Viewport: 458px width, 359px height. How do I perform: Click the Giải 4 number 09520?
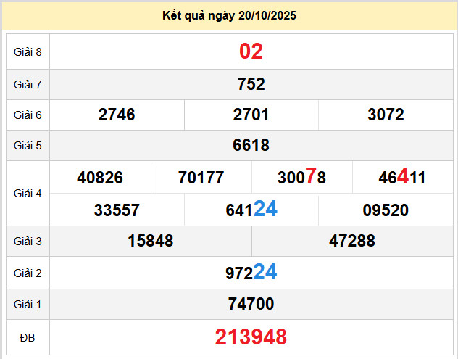386,210
